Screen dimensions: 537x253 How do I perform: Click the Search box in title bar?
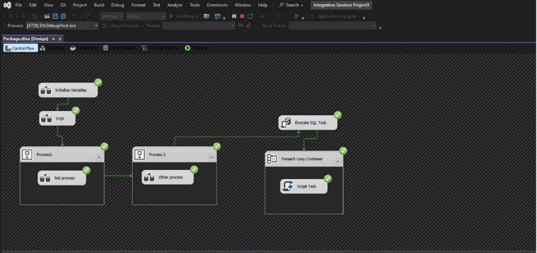291,5
